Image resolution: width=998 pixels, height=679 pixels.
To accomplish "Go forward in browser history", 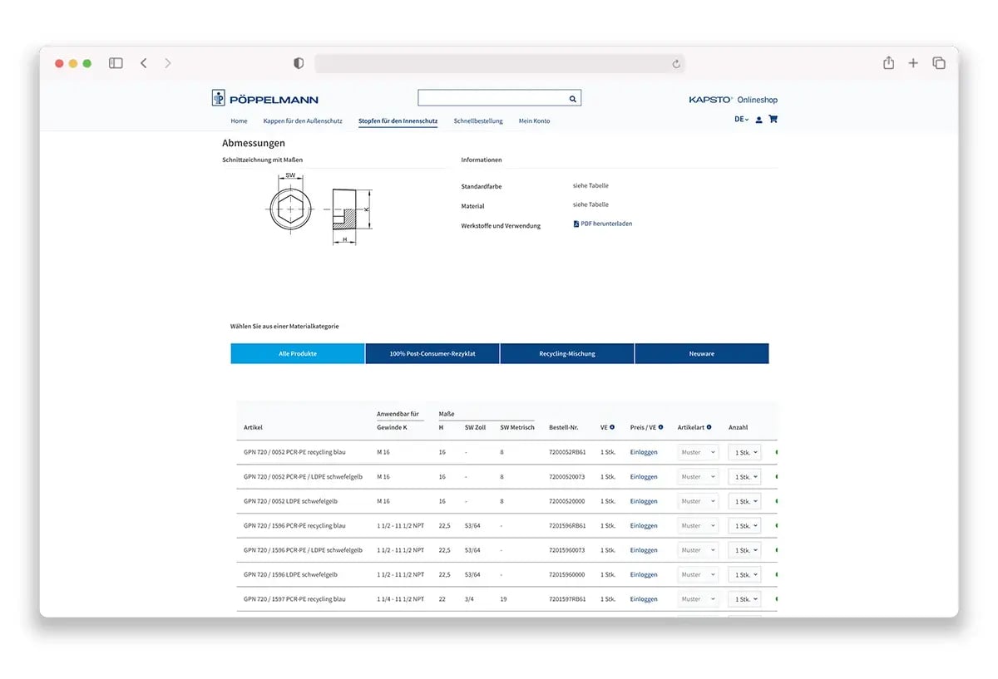I will coord(167,63).
